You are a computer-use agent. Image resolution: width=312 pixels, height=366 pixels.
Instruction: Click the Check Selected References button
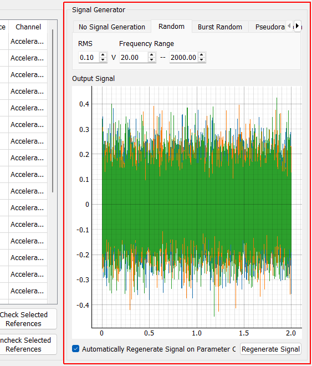pos(27,319)
